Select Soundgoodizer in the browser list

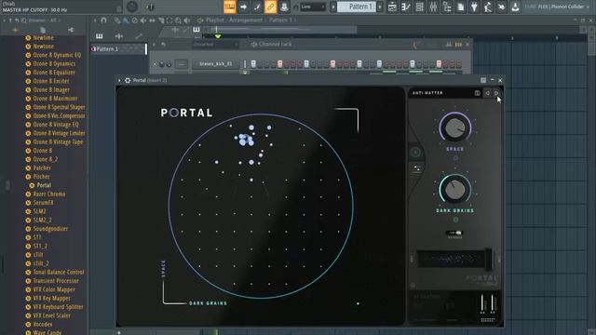tap(50, 229)
